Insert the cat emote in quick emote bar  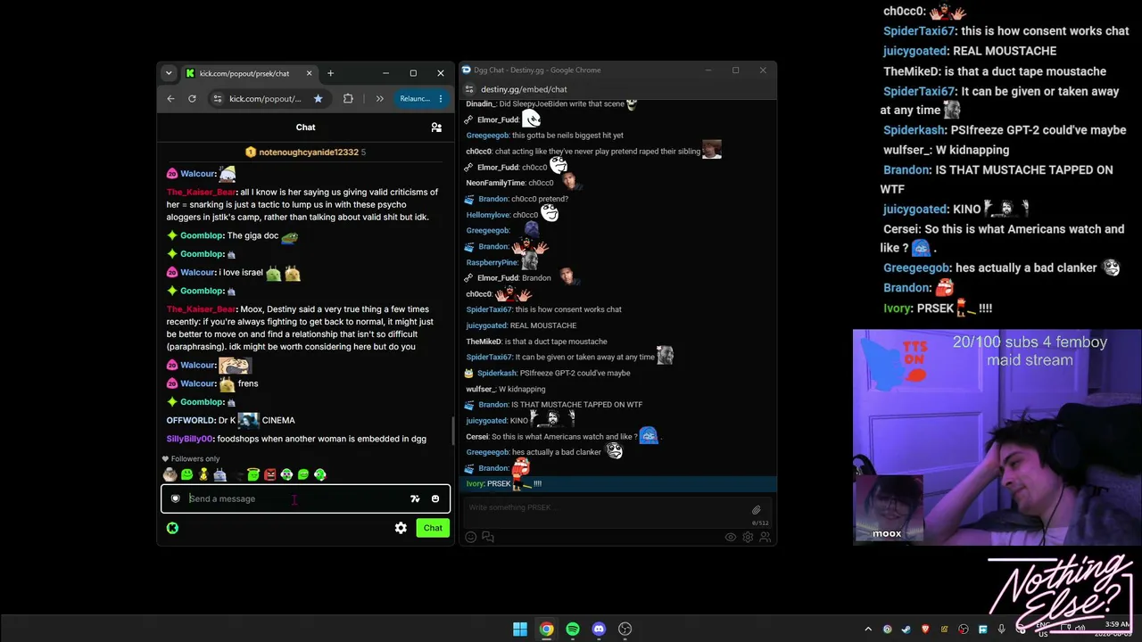coord(170,475)
